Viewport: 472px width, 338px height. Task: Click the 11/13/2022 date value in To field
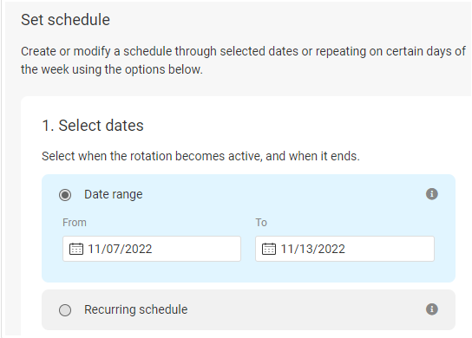pos(312,249)
